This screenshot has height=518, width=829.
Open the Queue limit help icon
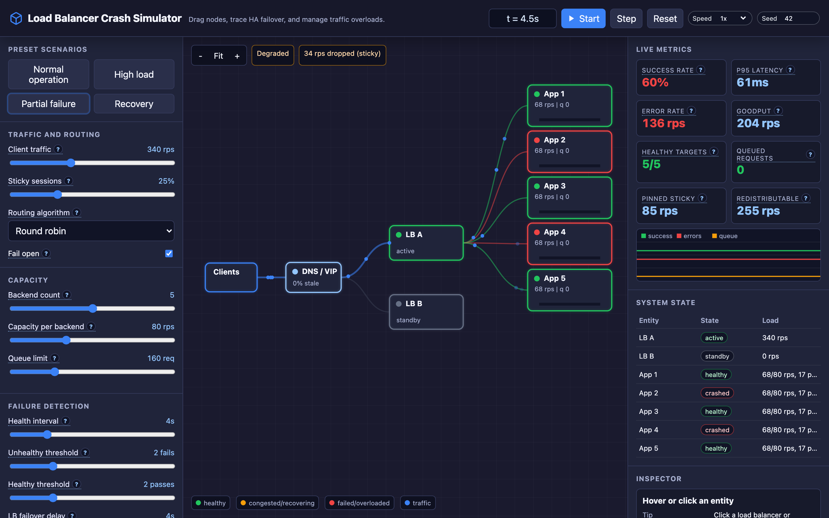pyautogui.click(x=54, y=358)
